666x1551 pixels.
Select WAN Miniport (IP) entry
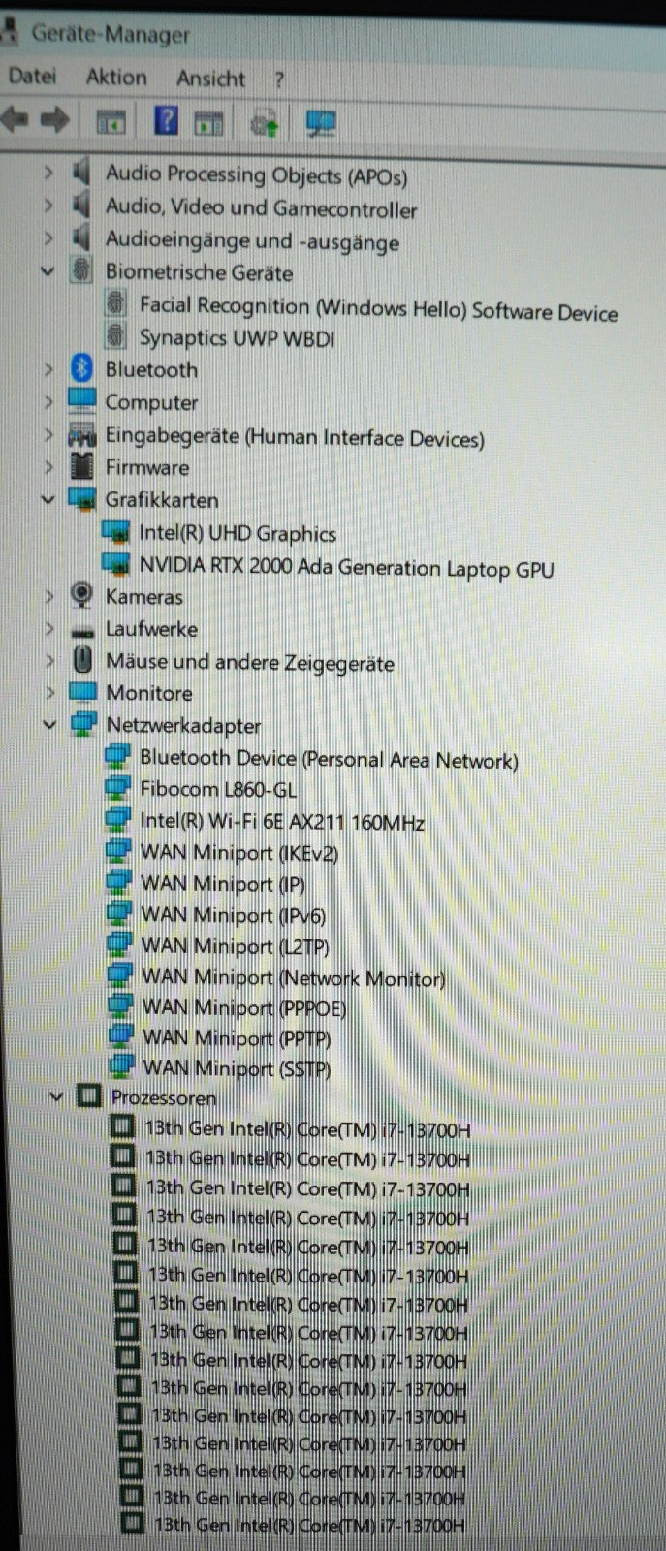pyautogui.click(x=223, y=883)
